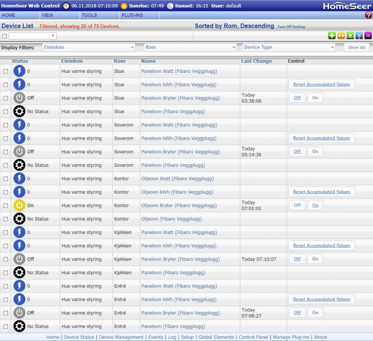Open the TOOLS menu
The width and height of the screenshot is (373, 341).
89,15
